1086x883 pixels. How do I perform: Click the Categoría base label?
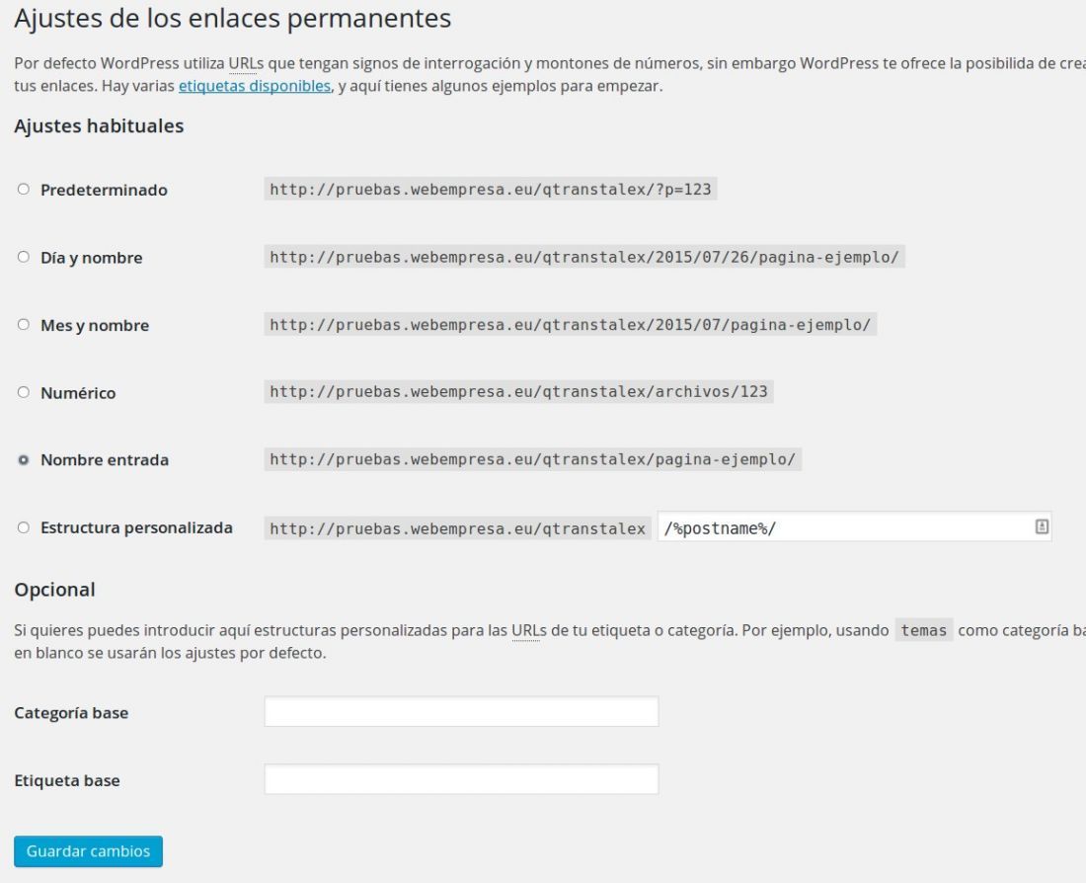coord(71,712)
